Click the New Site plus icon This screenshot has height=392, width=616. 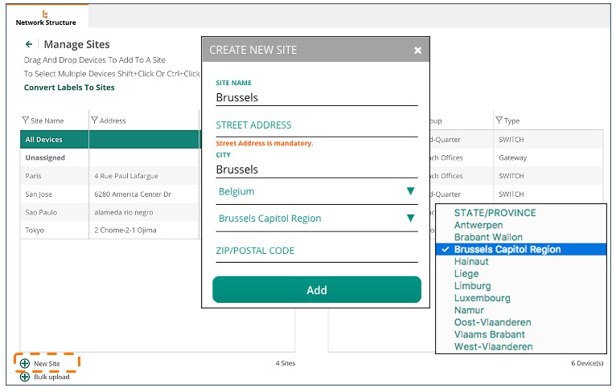pos(25,364)
